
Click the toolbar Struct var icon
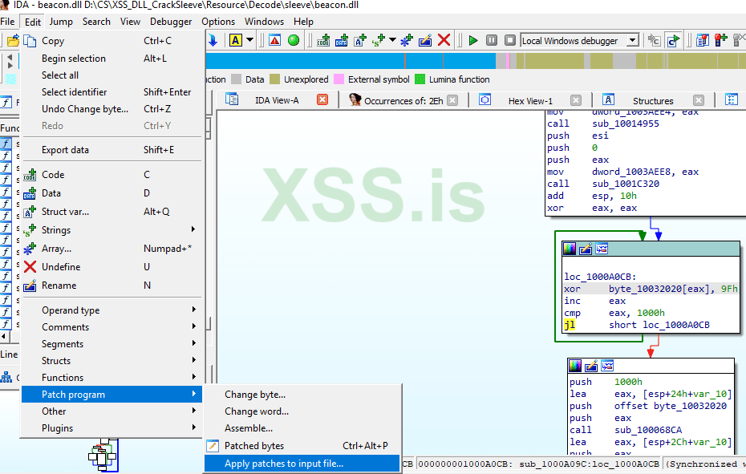point(360,40)
